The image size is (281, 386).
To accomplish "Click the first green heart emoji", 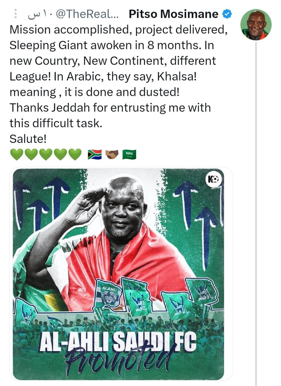I will point(16,154).
